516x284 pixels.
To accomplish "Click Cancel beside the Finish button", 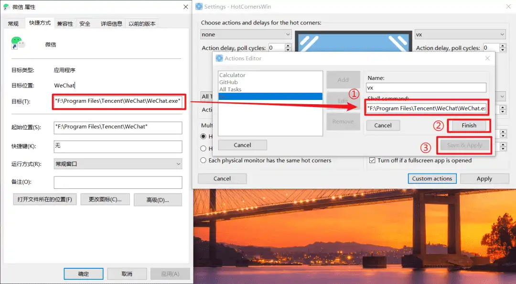I will 383,126.
